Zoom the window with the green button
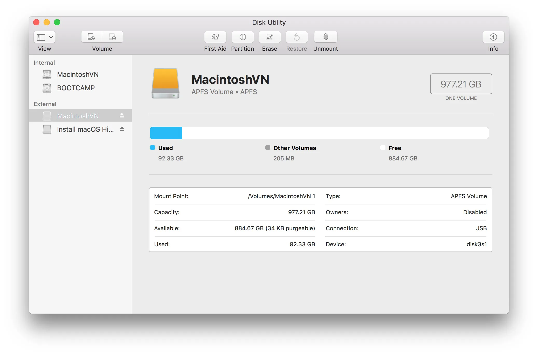Image resolution: width=538 pixels, height=355 pixels. [x=57, y=22]
